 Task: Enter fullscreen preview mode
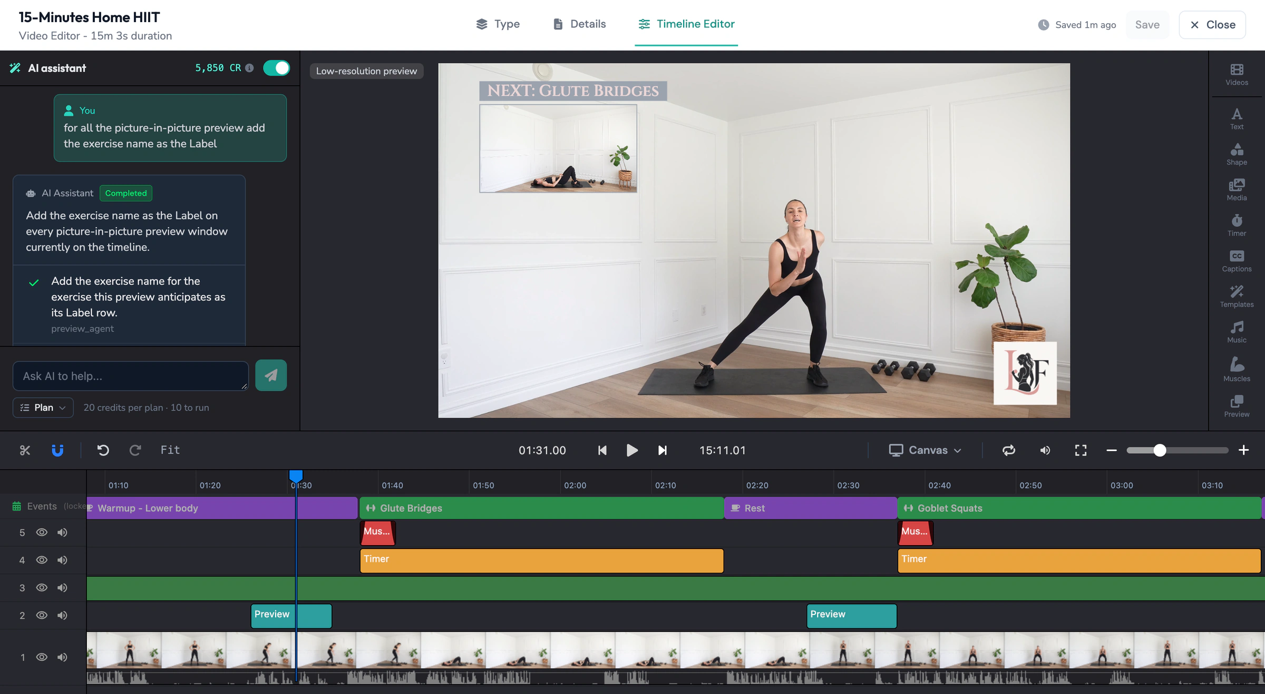(x=1081, y=450)
